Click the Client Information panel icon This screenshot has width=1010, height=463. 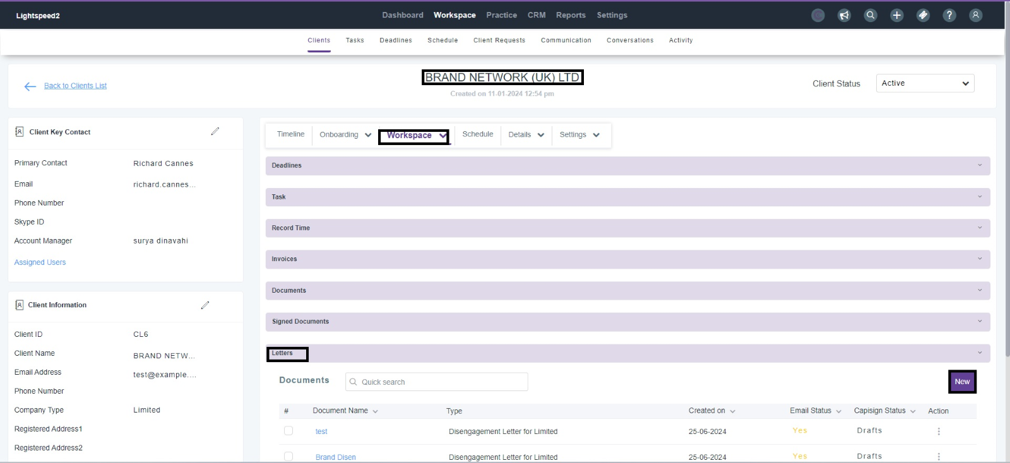(x=19, y=305)
